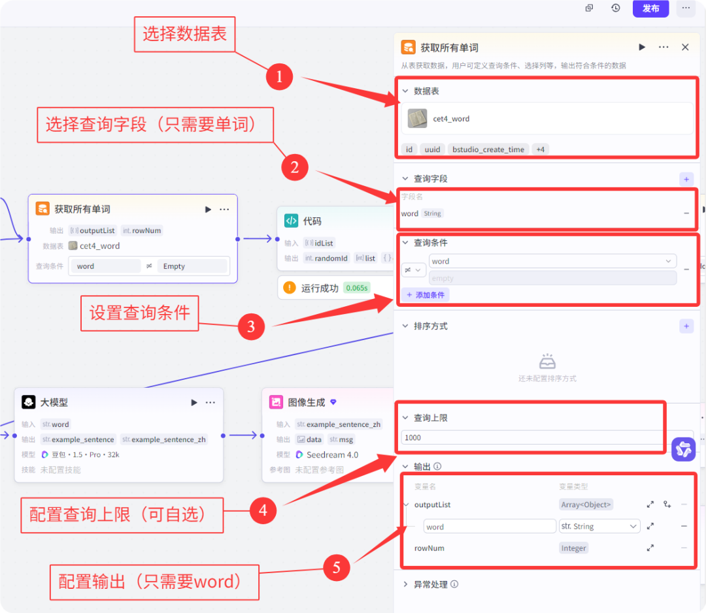Open the panel's more options menu
The height and width of the screenshot is (613, 706).
point(664,47)
